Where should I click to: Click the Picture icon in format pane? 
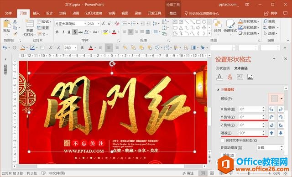(x=250, y=77)
